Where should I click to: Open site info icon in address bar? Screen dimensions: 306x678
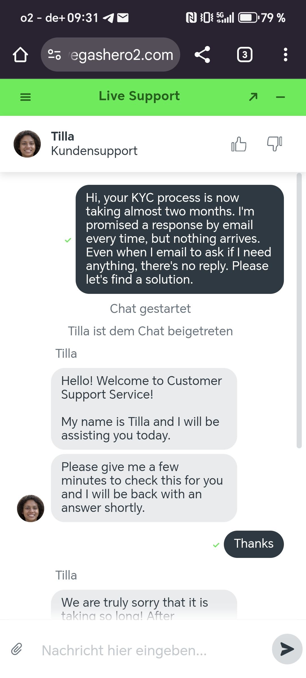tap(54, 55)
